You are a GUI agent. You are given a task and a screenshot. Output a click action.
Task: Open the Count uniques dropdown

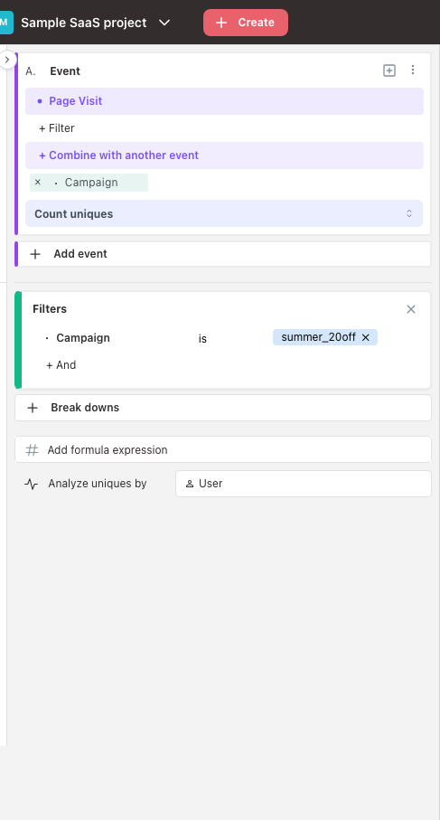(x=224, y=213)
